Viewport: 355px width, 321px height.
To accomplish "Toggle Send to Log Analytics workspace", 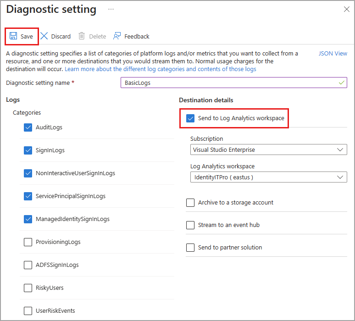I will [190, 118].
